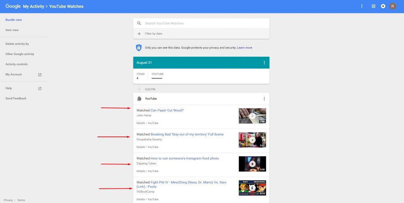Follow the Learn more link
The width and height of the screenshot is (404, 203).
point(245,48)
